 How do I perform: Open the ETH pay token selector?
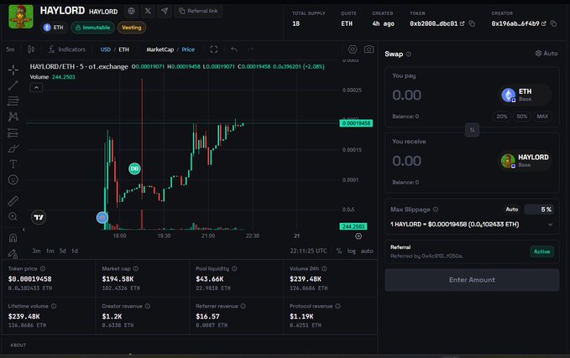tap(526, 95)
